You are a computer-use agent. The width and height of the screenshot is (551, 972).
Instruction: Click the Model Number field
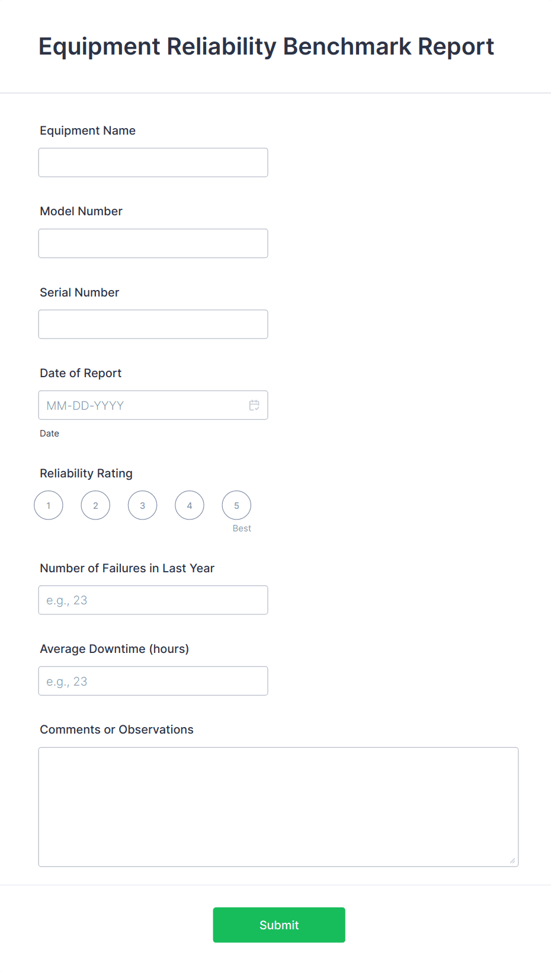pos(153,243)
